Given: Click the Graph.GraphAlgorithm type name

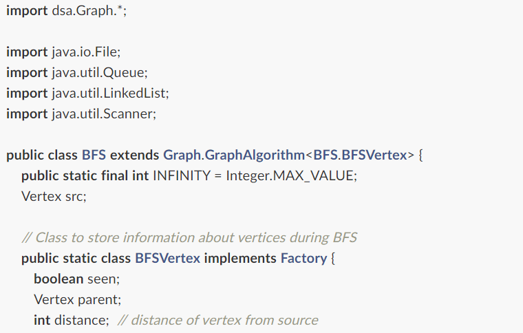Looking at the screenshot, I should [234, 155].
